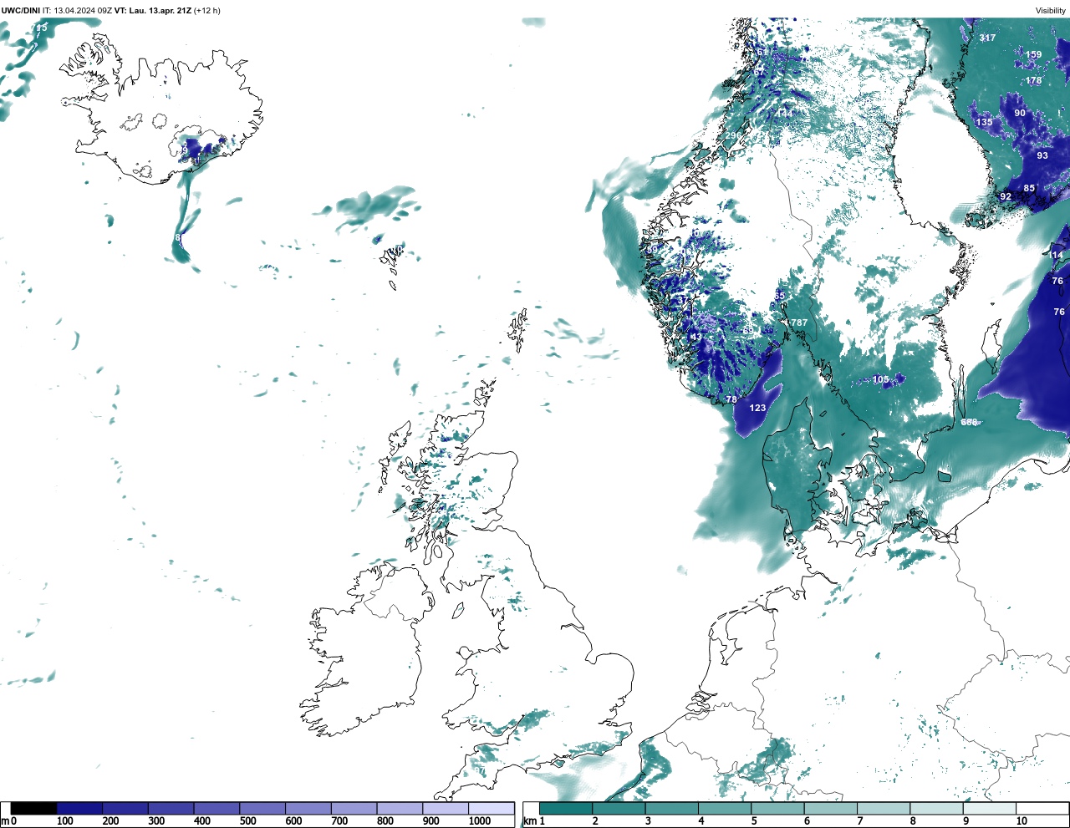
Task: Click the visibility value '123' in the Skagerrak
Action: [757, 408]
